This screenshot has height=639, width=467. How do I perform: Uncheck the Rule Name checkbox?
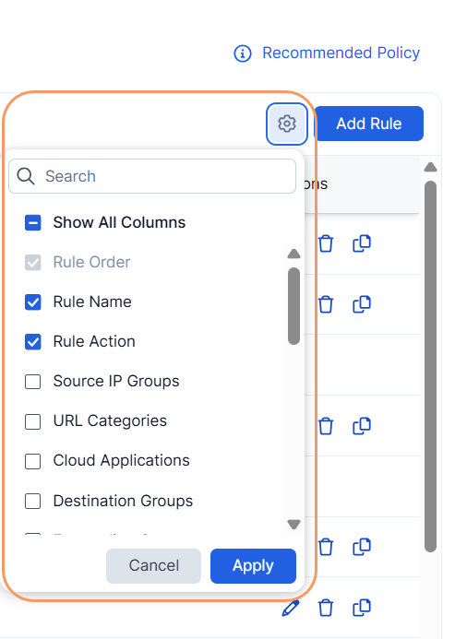click(32, 302)
